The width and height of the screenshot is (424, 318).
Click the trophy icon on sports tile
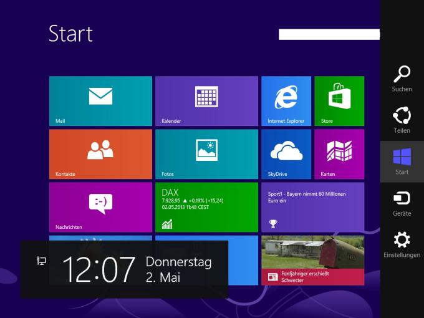273,224
